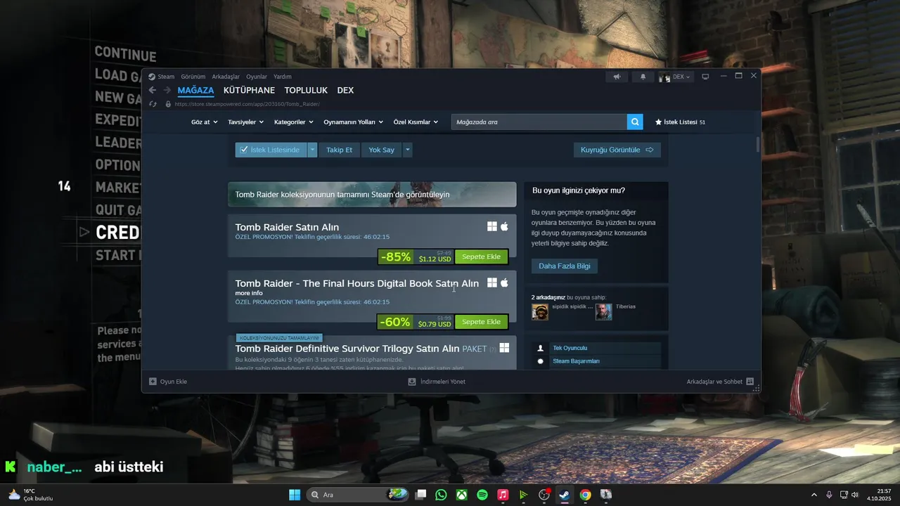
Task: Open Steam notifications bell icon
Action: [643, 77]
